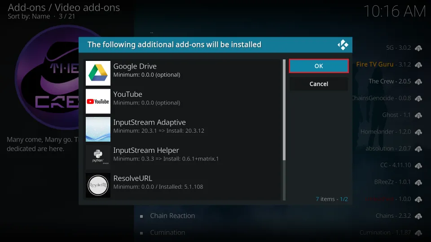Image resolution: width=431 pixels, height=242 pixels.
Task: Click the download icon beside Fire TV Guru
Action: 418,65
